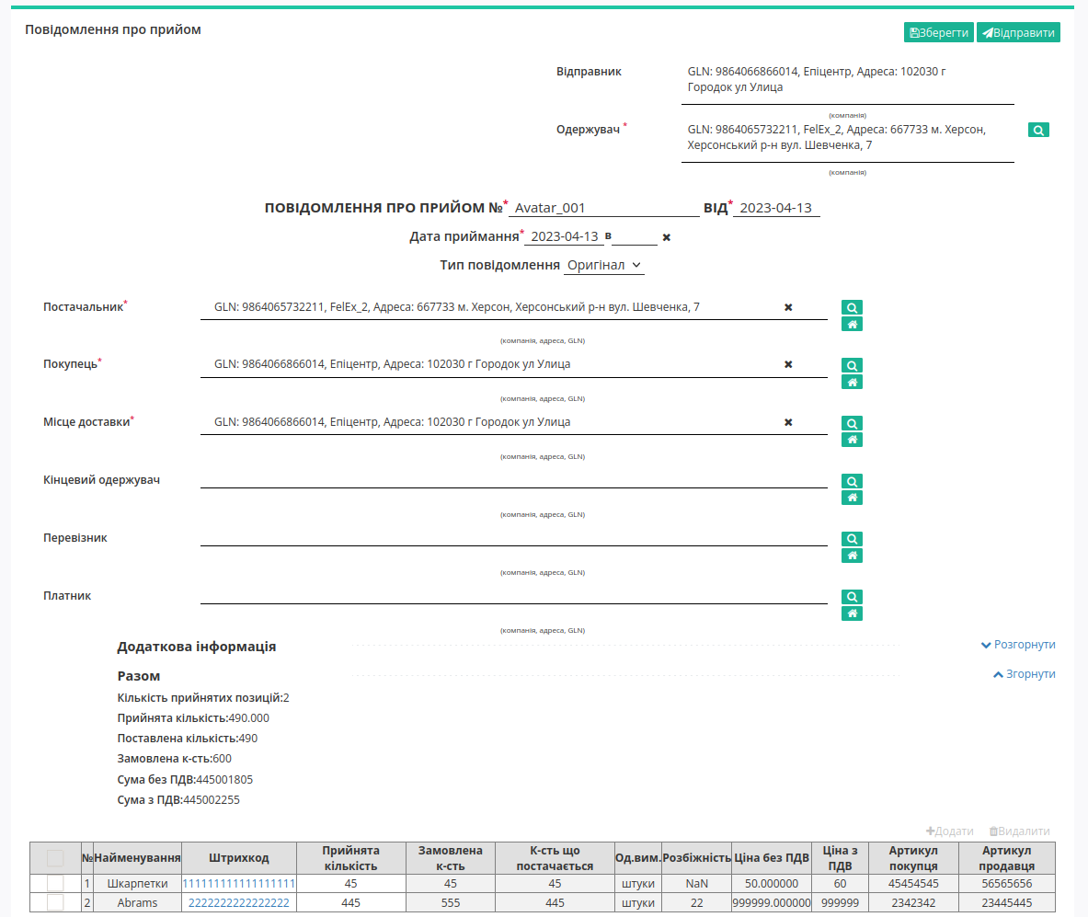Check the Шкарпетки row checkbox
The width and height of the screenshot is (1088, 917).
pos(55,884)
